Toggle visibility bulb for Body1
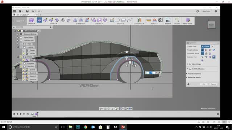 (24, 60)
